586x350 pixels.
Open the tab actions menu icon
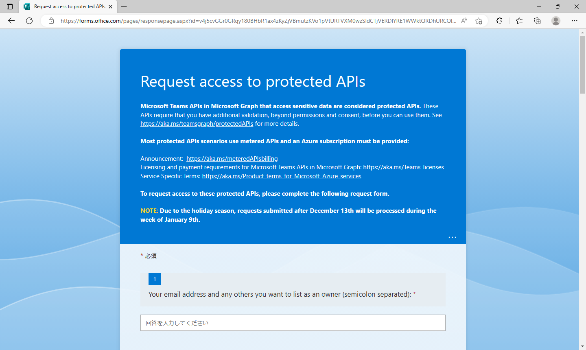coord(10,7)
